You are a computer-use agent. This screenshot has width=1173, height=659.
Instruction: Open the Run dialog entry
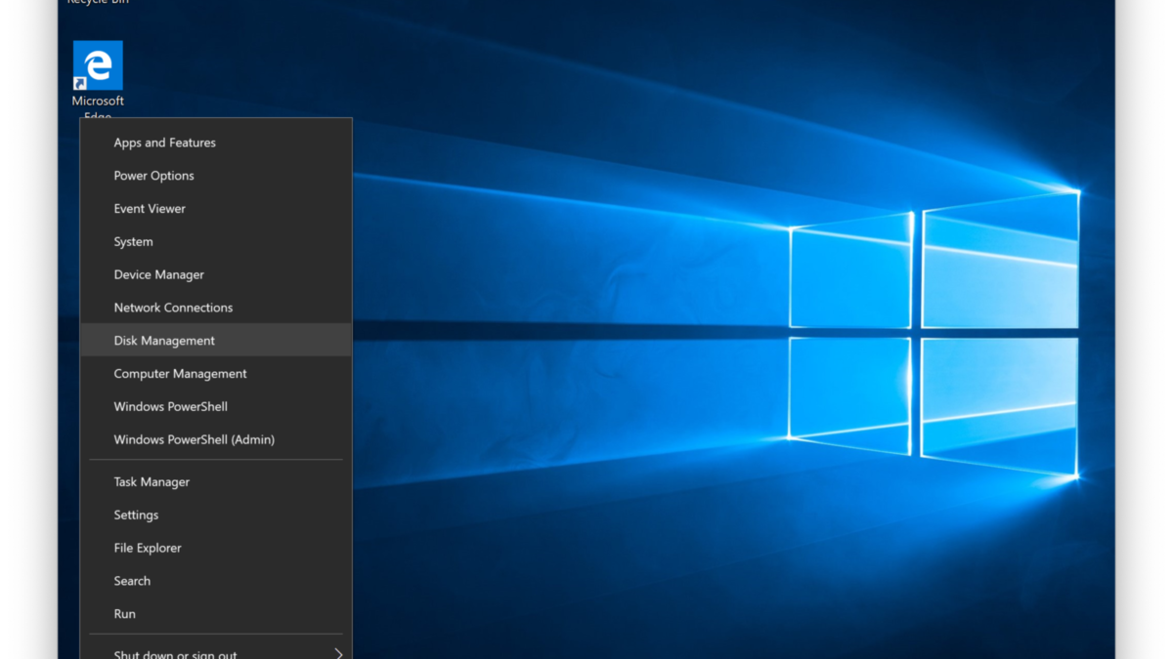click(x=124, y=614)
